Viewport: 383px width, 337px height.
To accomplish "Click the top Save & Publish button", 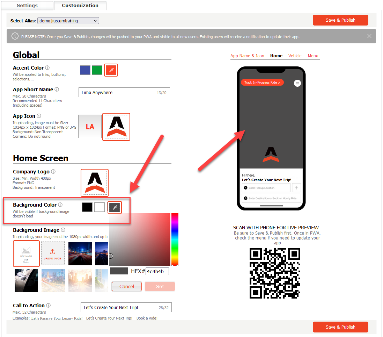I will point(340,20).
